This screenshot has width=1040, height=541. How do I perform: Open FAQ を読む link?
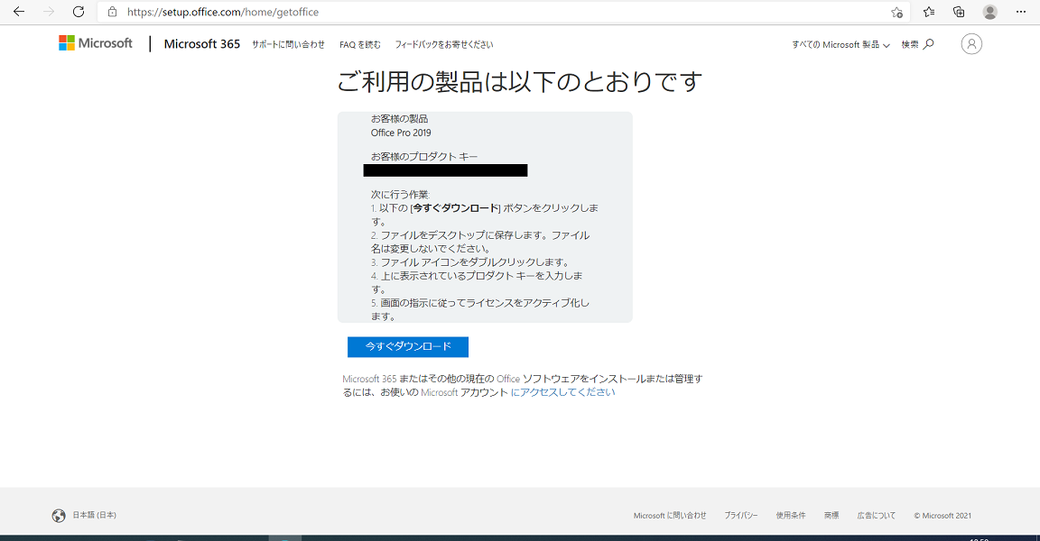point(360,44)
